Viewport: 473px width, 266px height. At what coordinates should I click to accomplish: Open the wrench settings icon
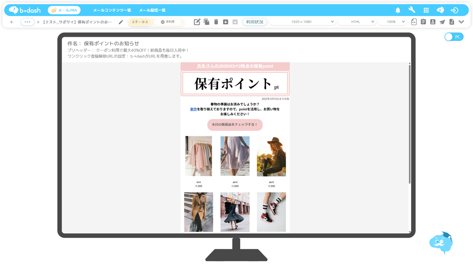412,10
